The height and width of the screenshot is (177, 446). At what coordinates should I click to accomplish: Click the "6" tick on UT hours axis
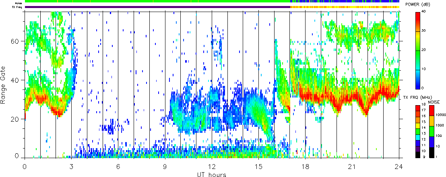(118, 166)
